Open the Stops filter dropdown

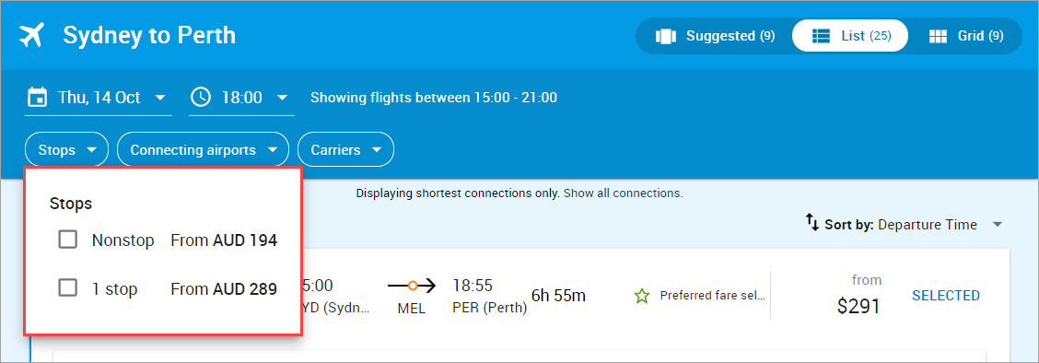click(x=66, y=150)
